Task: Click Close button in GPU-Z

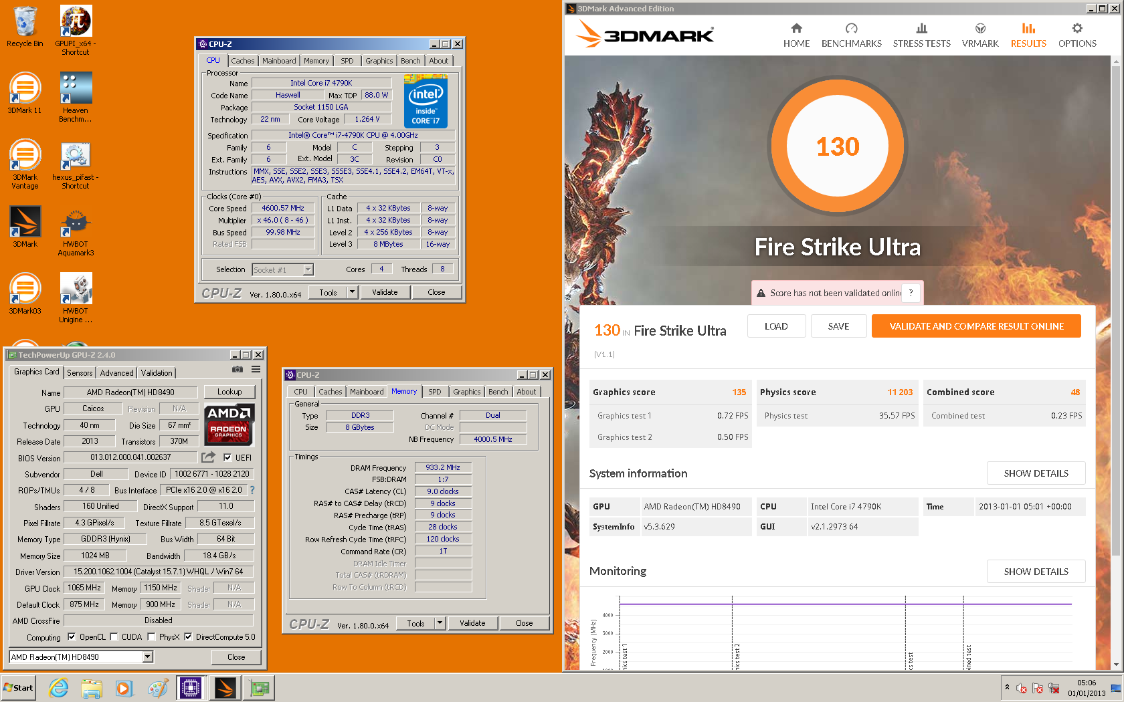Action: pyautogui.click(x=236, y=657)
